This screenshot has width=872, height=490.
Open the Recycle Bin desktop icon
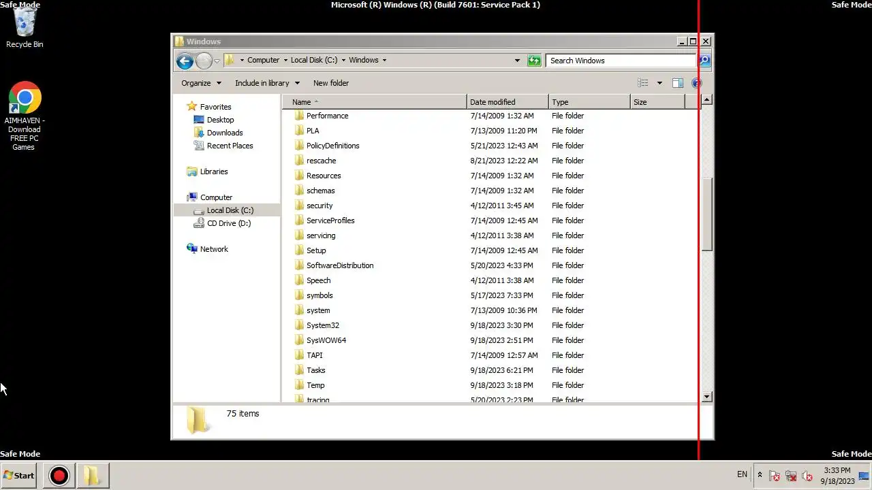[x=25, y=27]
